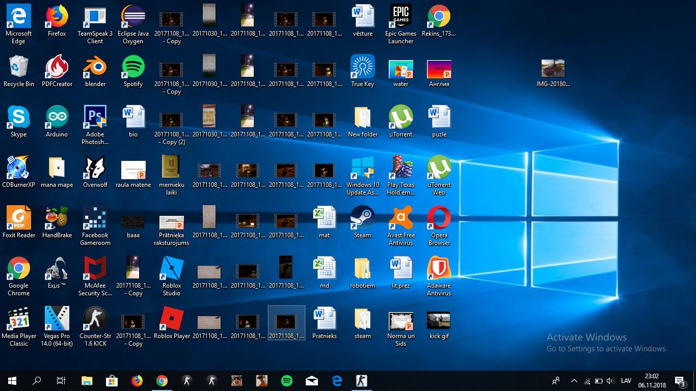The height and width of the screenshot is (391, 696).
Task: Click the mat Excel file icon
Action: click(x=325, y=222)
